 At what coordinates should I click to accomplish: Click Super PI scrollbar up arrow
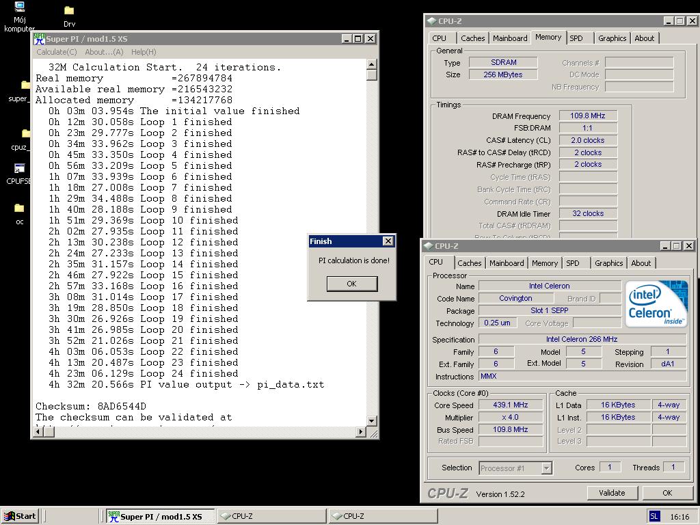click(371, 64)
